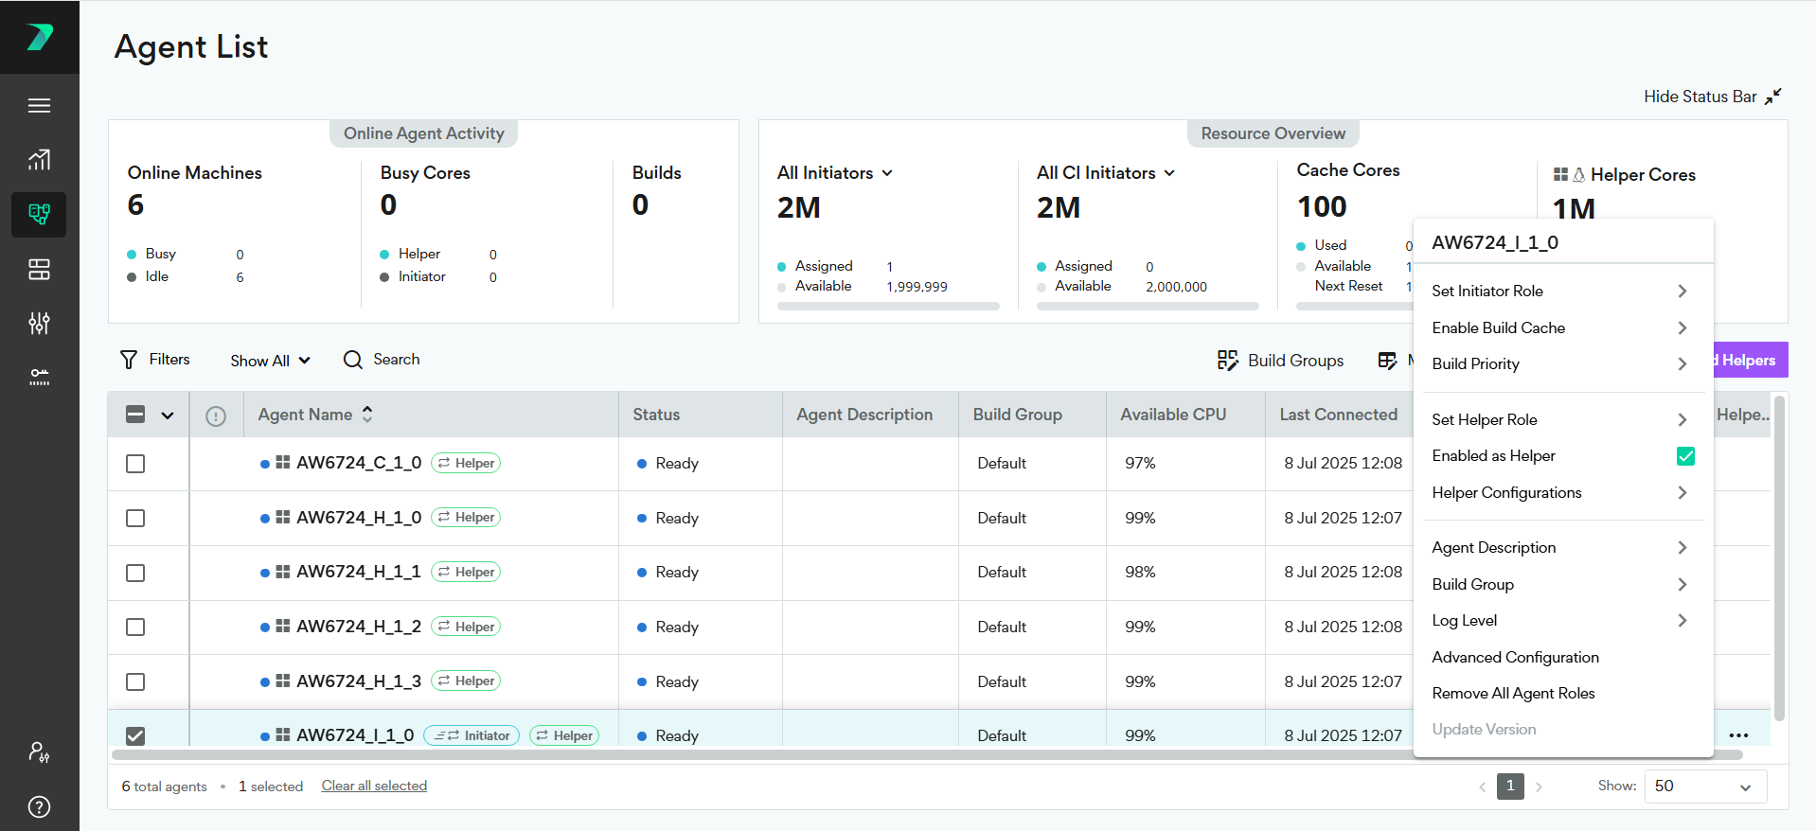This screenshot has height=831, width=1816.
Task: Open the analytics chart sidebar icon
Action: point(39,160)
